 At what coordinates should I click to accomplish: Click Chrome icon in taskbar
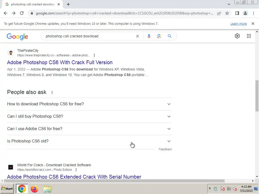22,189
